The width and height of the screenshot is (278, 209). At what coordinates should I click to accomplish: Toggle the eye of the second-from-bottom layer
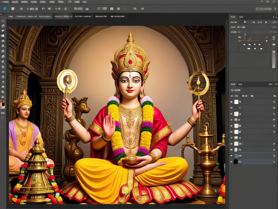tap(231, 156)
